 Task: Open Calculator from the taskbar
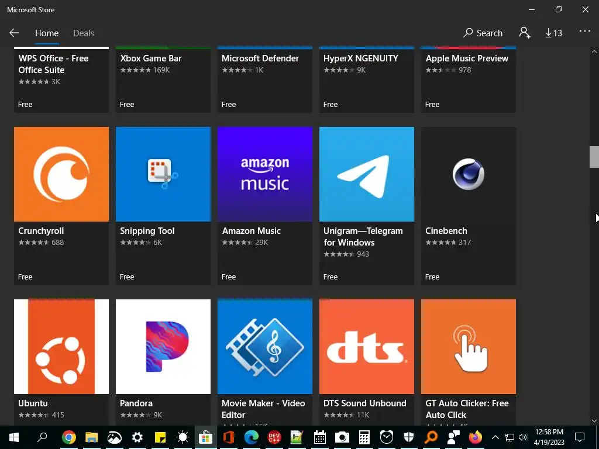tap(364, 437)
